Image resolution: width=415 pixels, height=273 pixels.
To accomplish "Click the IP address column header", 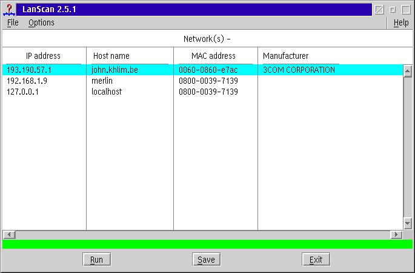I will (x=43, y=56).
